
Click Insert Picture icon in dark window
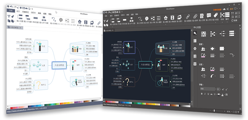click(179, 17)
